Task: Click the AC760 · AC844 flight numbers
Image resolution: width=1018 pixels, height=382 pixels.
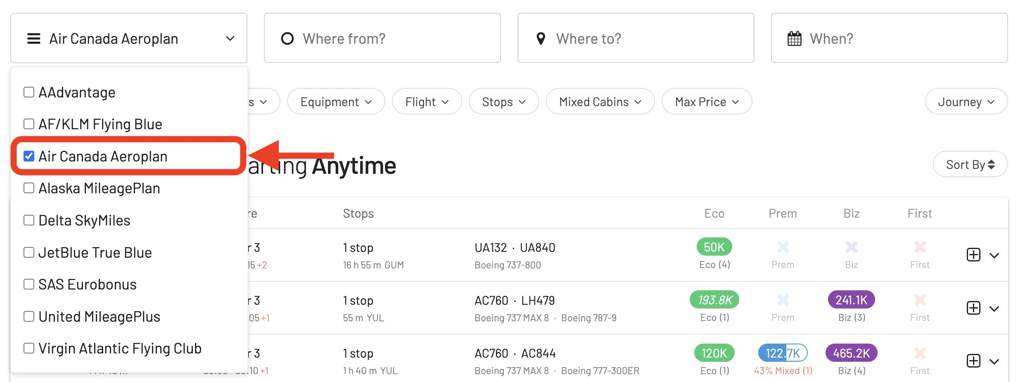Action: click(515, 353)
